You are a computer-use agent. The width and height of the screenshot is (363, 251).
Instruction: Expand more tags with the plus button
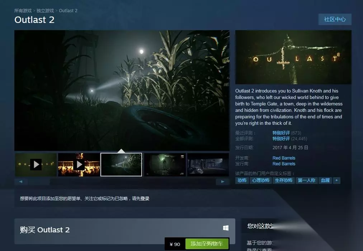point(336,180)
